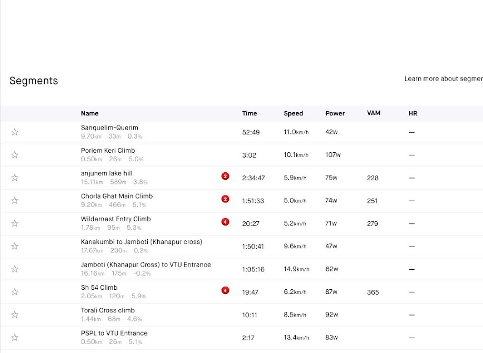Screen dimensions: 483x353
Task: Select the VAM value 279
Action: point(373,224)
